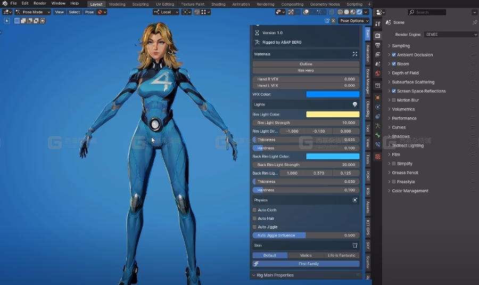
Task: Open the Bone properties tab icon
Action: click(378, 135)
